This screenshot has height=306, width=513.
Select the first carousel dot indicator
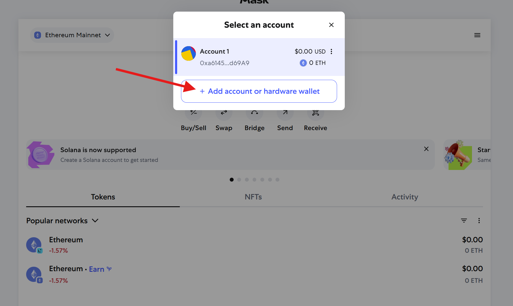coord(232,179)
